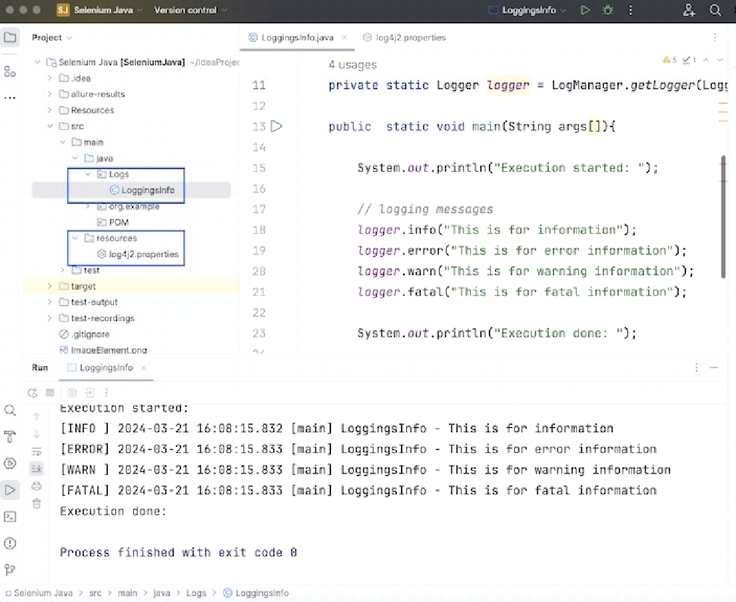Click src in the breadcrumb bar
The width and height of the screenshot is (736, 602).
pos(95,593)
